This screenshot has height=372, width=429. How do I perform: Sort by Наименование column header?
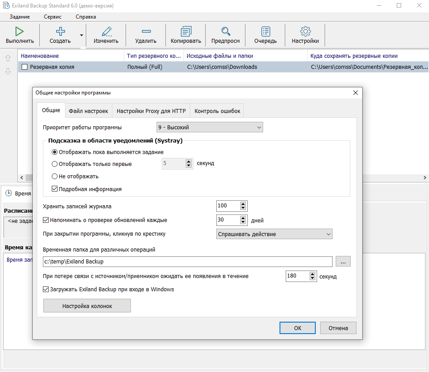point(71,56)
